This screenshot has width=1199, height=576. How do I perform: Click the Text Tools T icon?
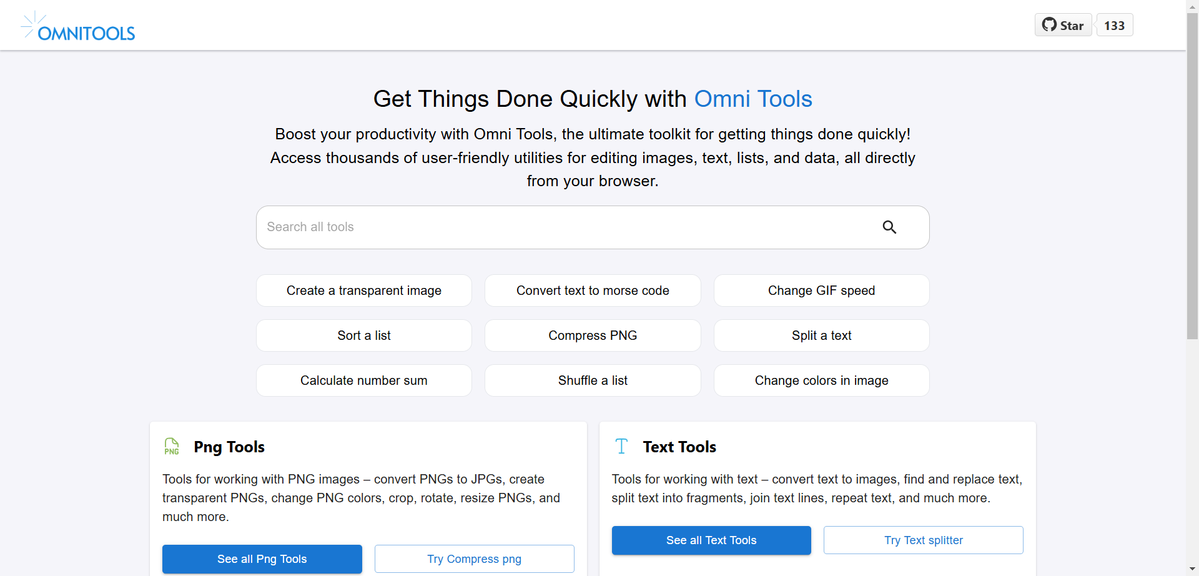621,446
